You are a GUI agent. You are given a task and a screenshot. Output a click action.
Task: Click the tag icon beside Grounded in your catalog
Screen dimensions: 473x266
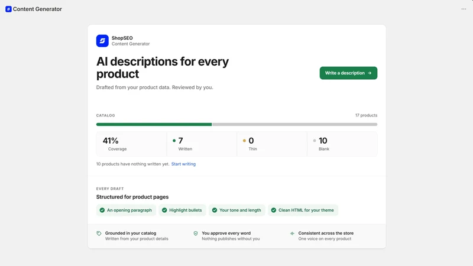pyautogui.click(x=99, y=233)
